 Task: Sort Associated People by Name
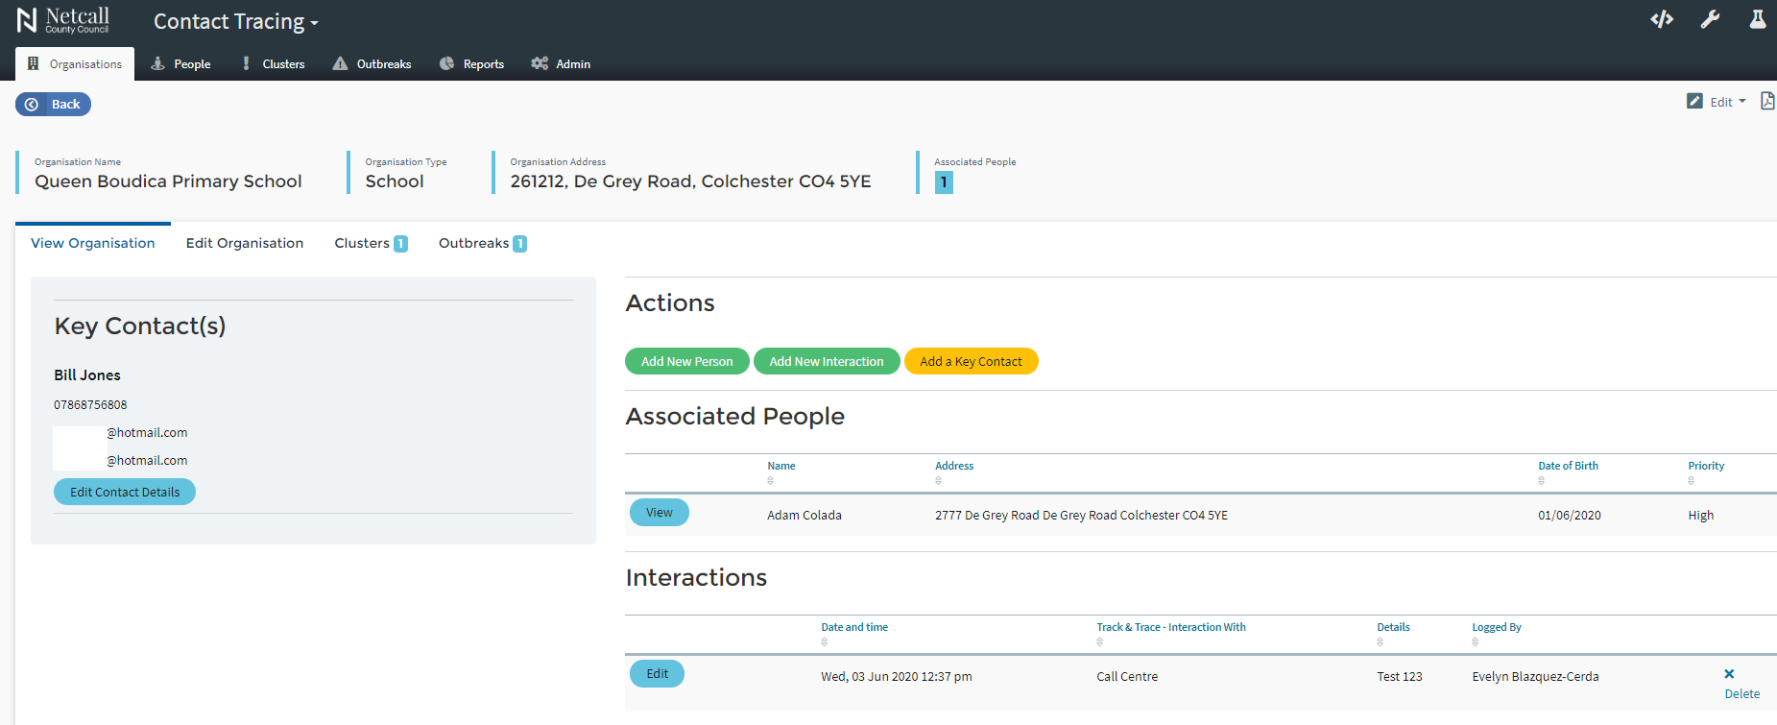point(780,466)
